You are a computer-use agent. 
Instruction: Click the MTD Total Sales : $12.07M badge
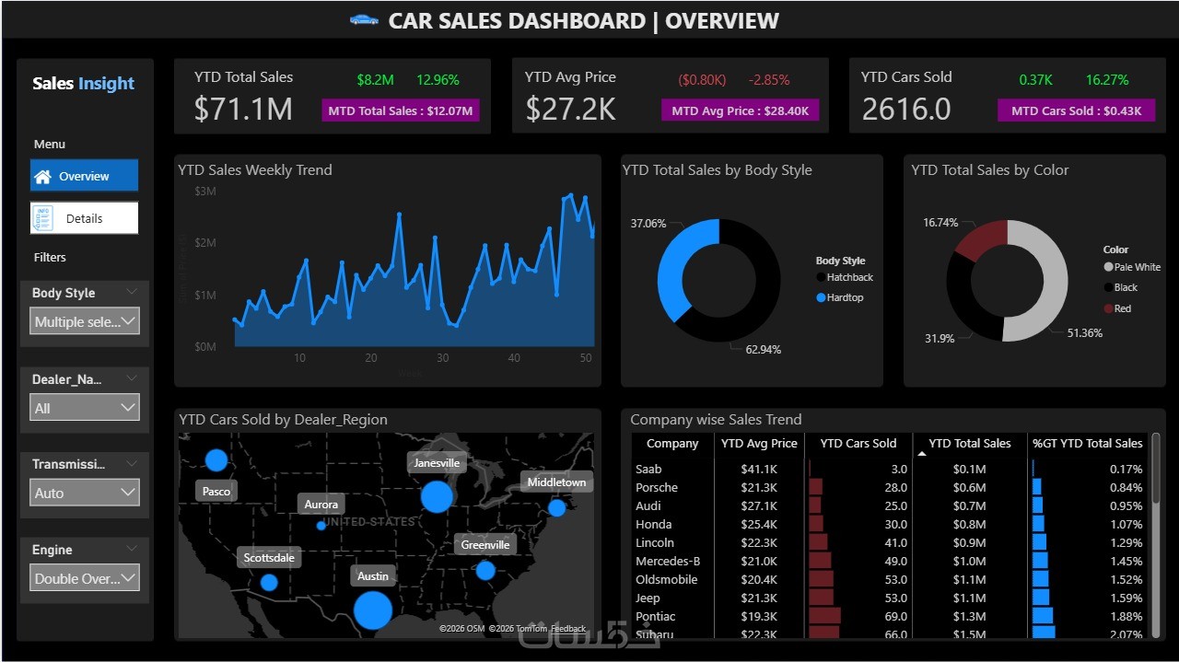point(401,110)
